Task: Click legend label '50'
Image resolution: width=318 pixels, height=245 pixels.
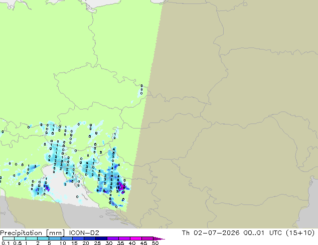Action: click(x=155, y=243)
